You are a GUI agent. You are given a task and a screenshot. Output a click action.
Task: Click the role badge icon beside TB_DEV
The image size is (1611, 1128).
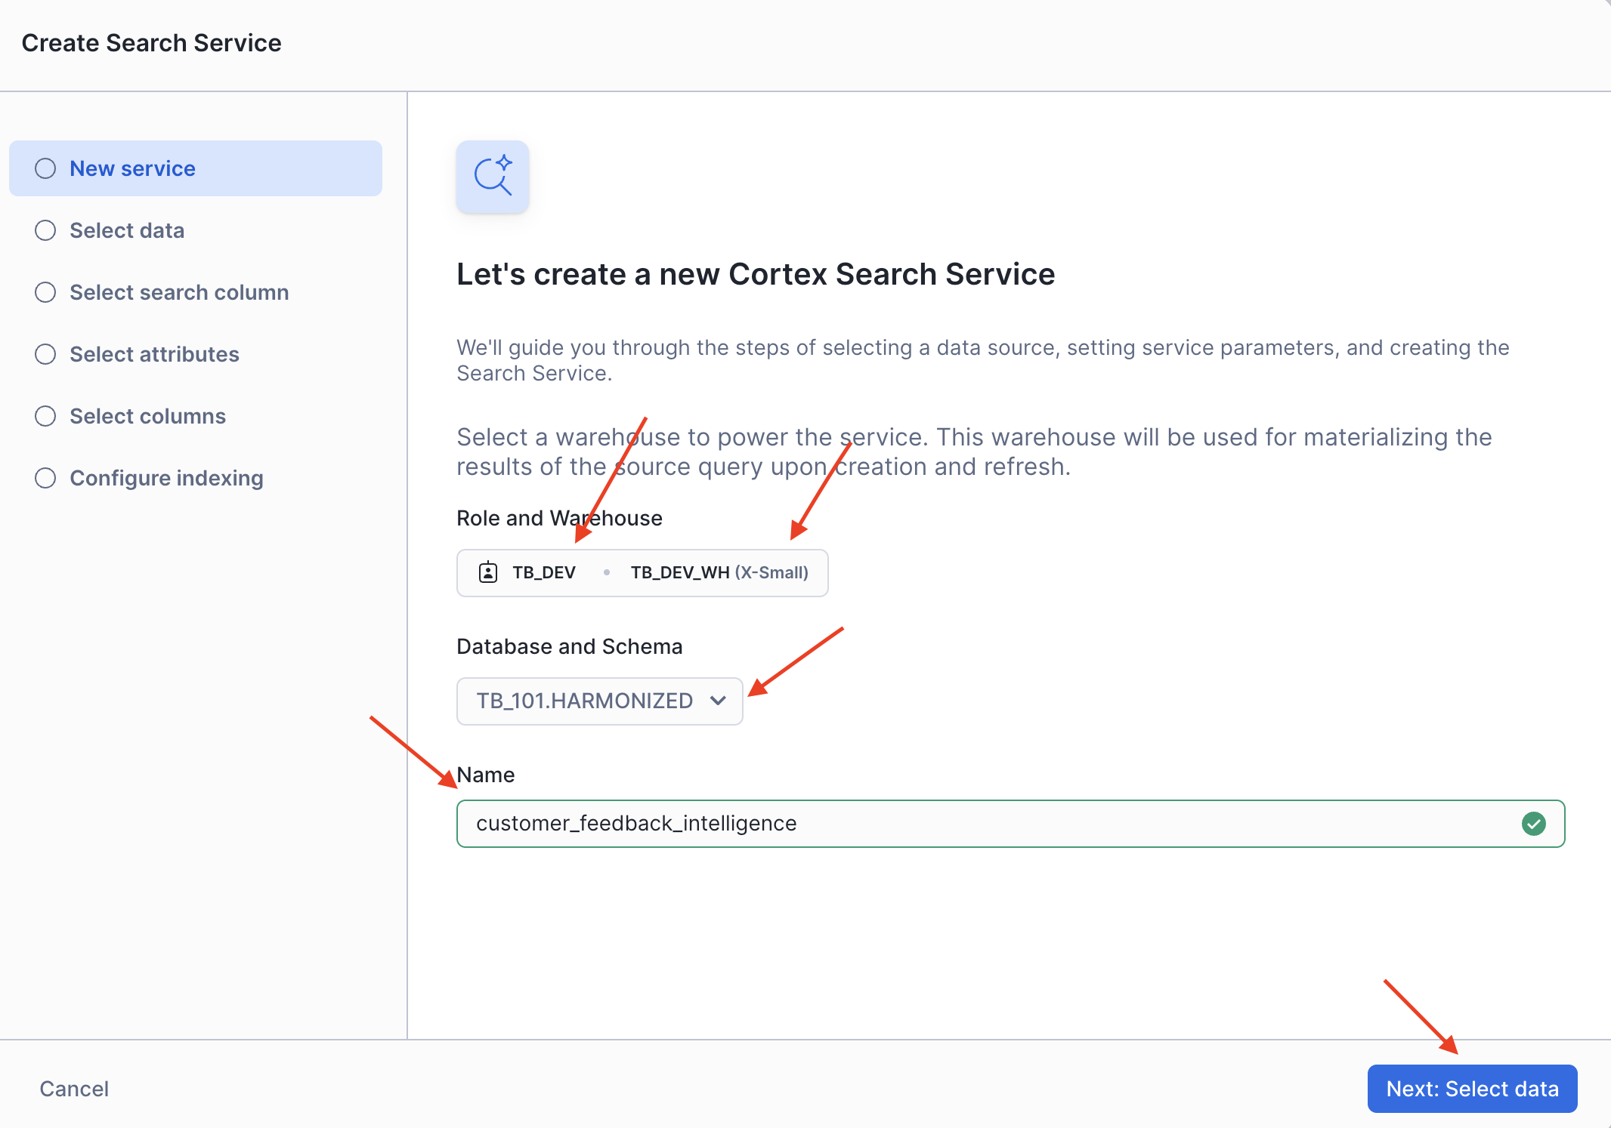pos(487,572)
